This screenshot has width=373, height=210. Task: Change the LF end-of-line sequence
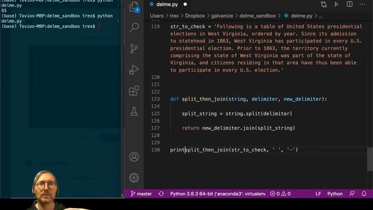coord(318,194)
